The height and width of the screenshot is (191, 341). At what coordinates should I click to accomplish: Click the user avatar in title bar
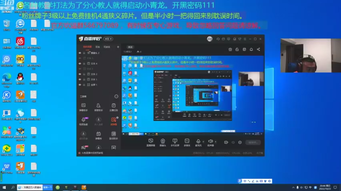point(210,39)
